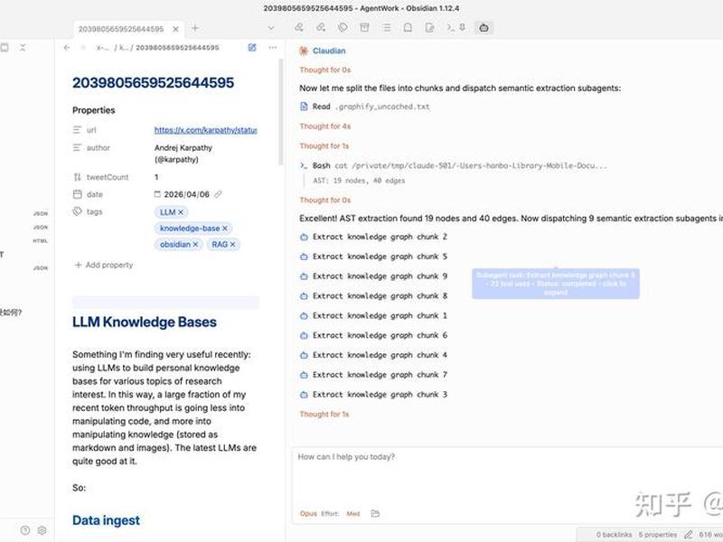723x542 pixels.
Task: Open Extract knowledge graph chunk 4 subagent
Action: [x=373, y=355]
